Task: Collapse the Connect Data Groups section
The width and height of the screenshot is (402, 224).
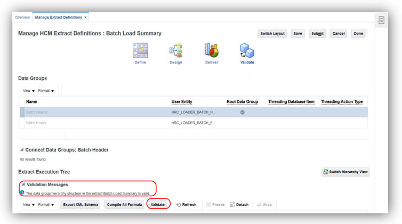Action: (x=22, y=149)
